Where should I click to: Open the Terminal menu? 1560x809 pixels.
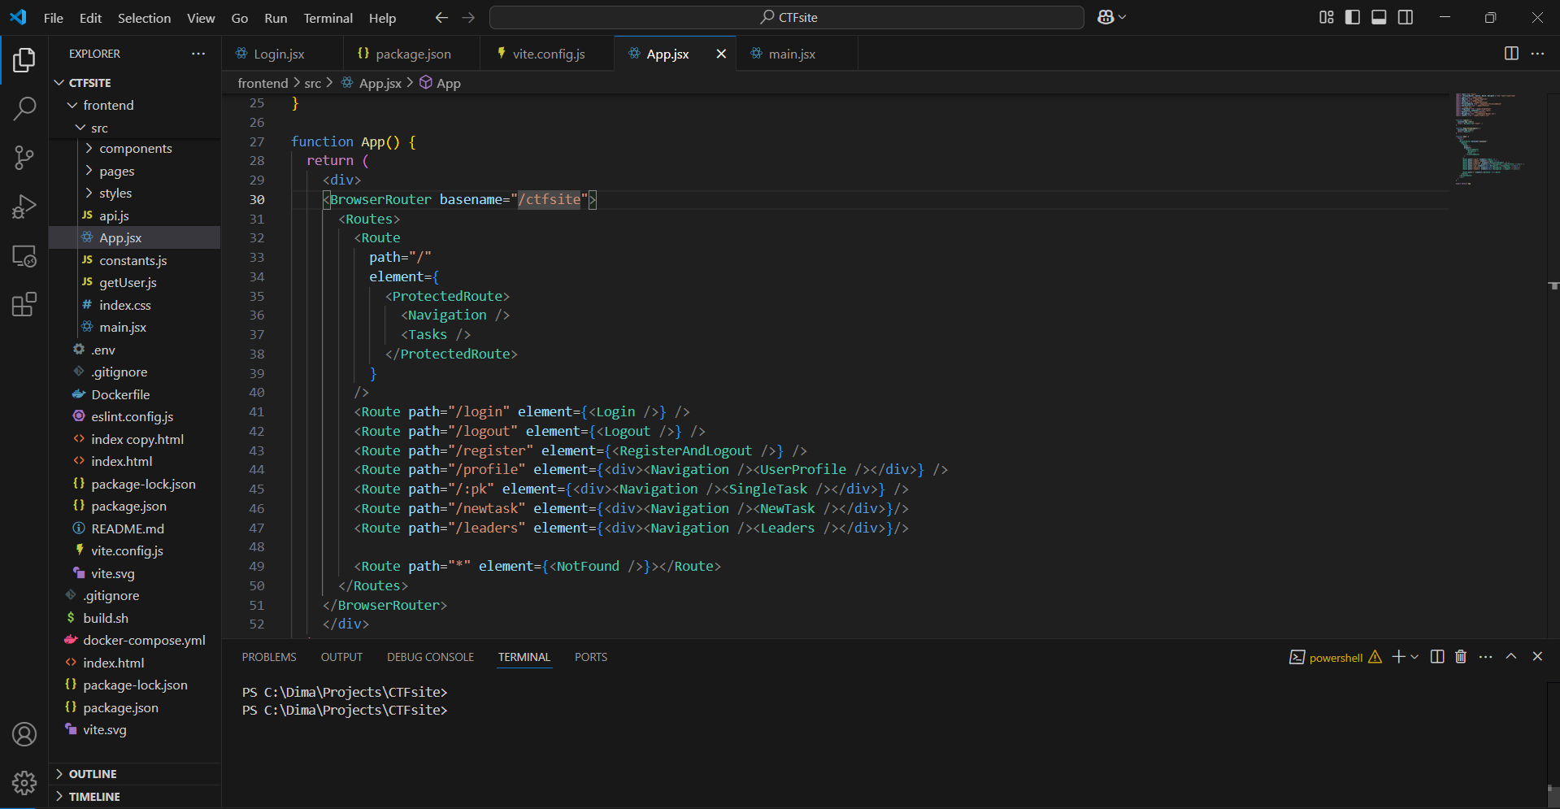point(328,18)
